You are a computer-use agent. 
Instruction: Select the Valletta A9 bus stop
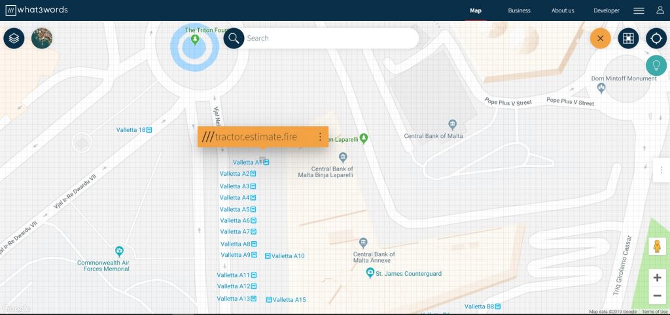(239, 255)
